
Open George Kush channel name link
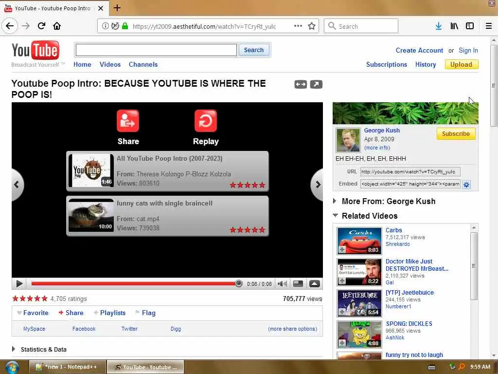click(x=382, y=131)
